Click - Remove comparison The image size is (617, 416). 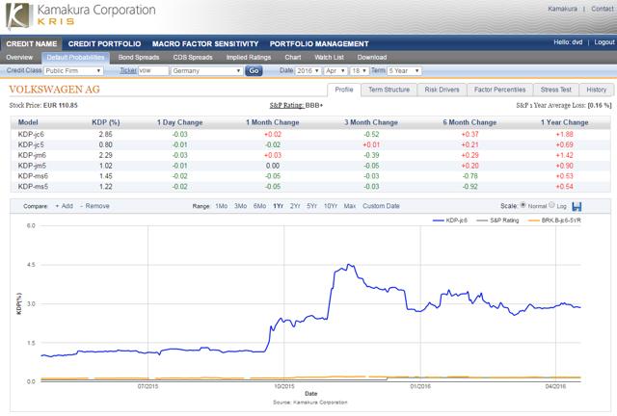tap(94, 206)
